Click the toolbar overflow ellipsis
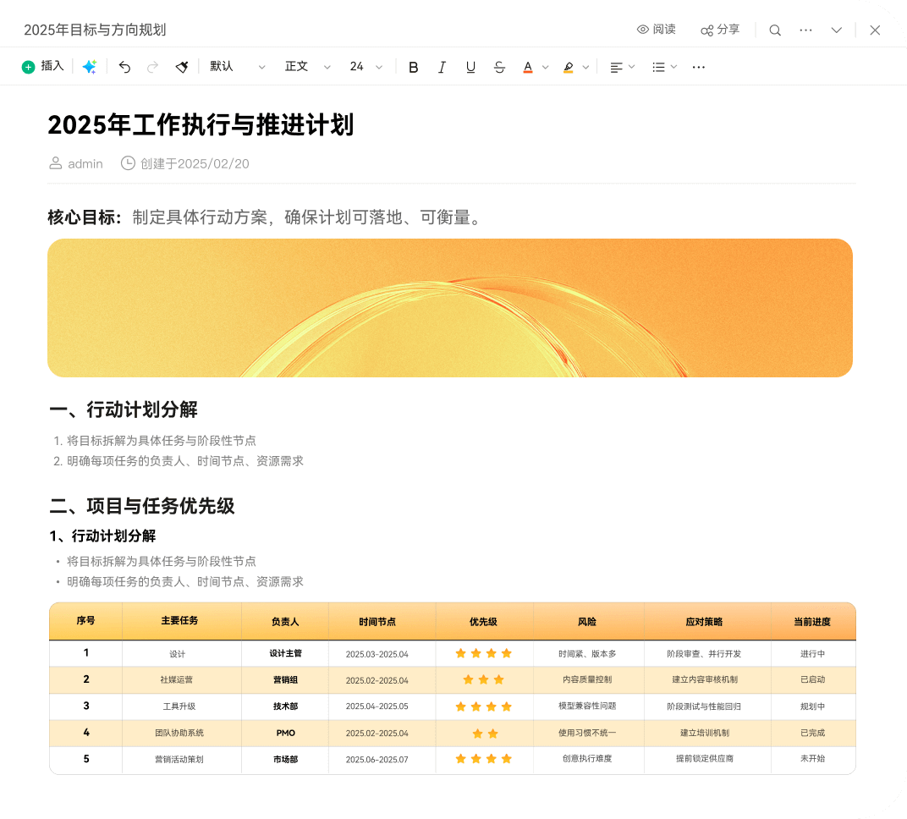This screenshot has height=819, width=907. click(698, 67)
